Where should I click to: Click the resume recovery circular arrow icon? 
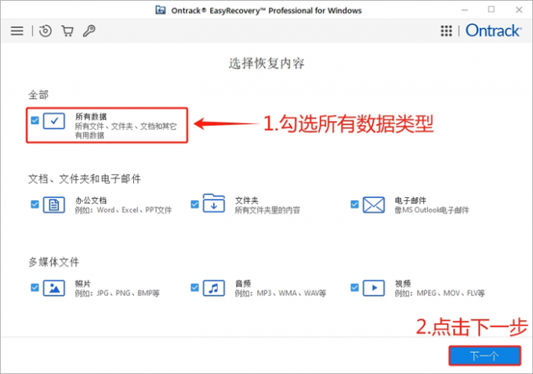pos(45,31)
